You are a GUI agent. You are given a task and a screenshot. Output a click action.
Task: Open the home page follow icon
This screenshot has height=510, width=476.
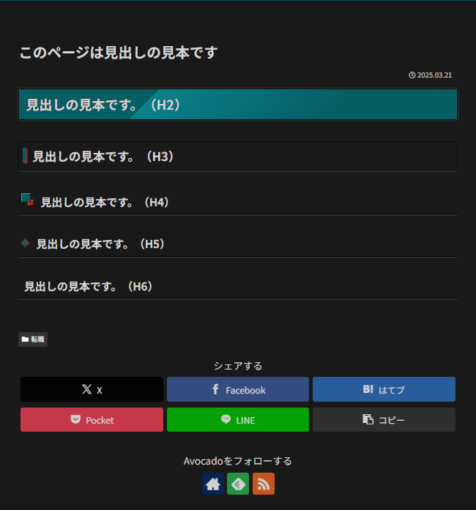[213, 484]
